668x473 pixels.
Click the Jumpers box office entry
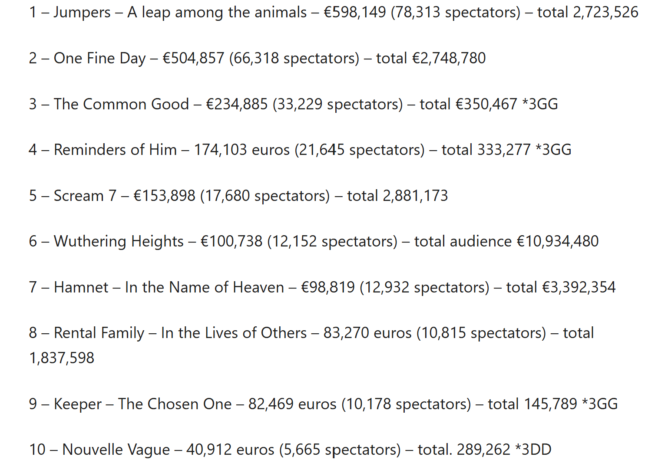(x=82, y=12)
